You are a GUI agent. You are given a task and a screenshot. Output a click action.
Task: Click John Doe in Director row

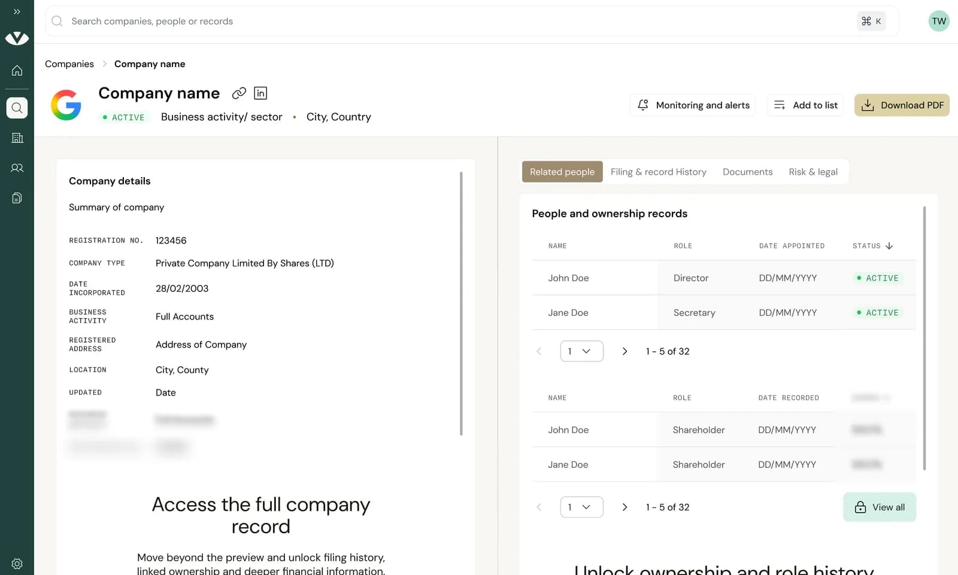568,278
